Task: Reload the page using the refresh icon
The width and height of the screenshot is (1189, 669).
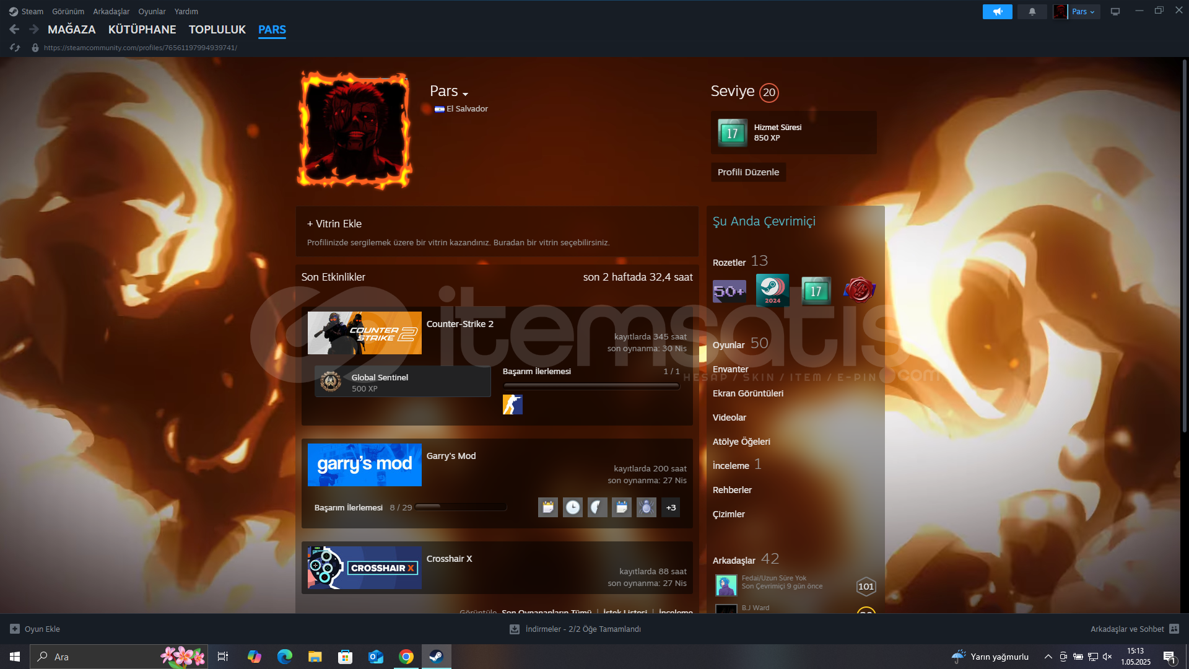Action: pyautogui.click(x=15, y=48)
